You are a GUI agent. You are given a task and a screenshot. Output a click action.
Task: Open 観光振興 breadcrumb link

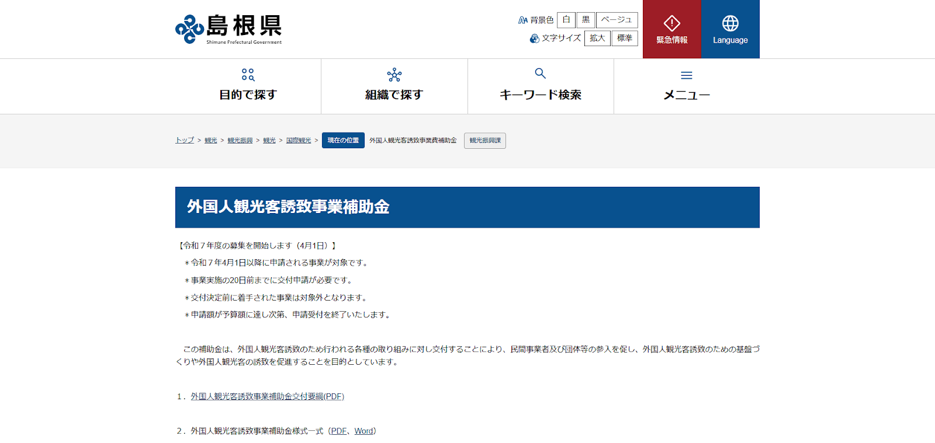[240, 141]
